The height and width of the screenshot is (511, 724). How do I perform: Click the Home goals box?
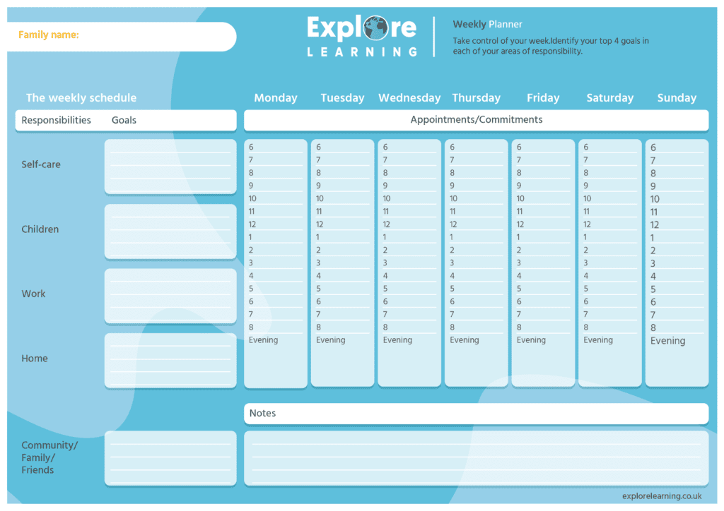pos(170,361)
